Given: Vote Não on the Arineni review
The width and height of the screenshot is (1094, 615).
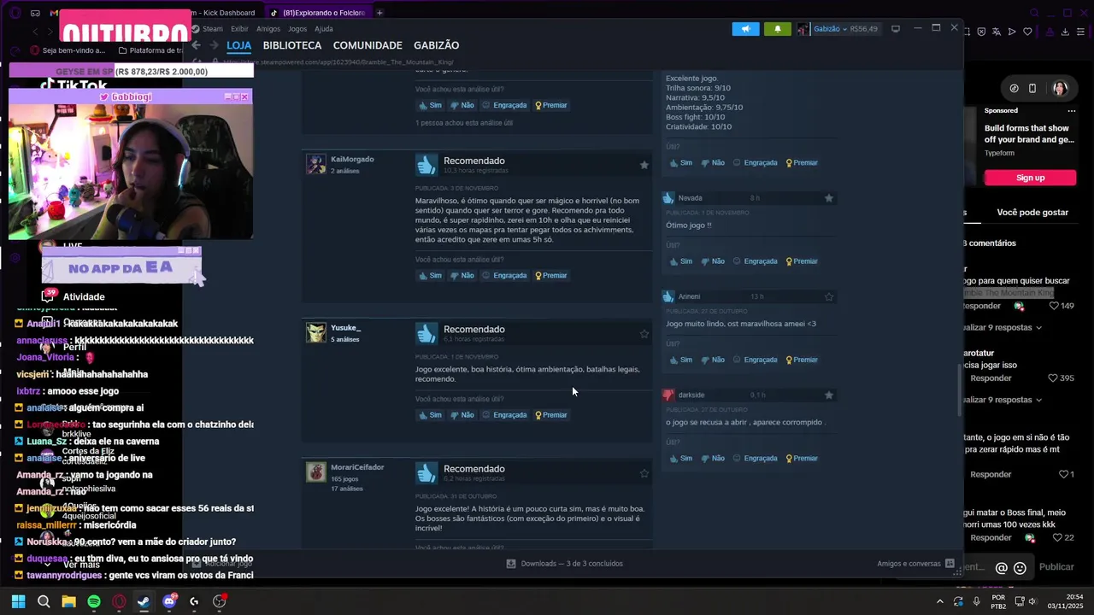Looking at the screenshot, I should (712, 360).
